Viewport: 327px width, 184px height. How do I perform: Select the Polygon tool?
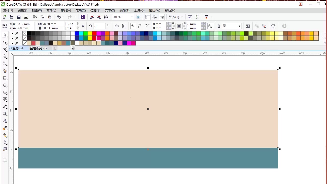pos(5,93)
